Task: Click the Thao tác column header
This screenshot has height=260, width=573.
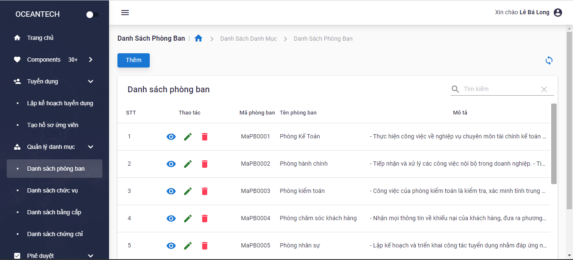Action: click(x=190, y=113)
